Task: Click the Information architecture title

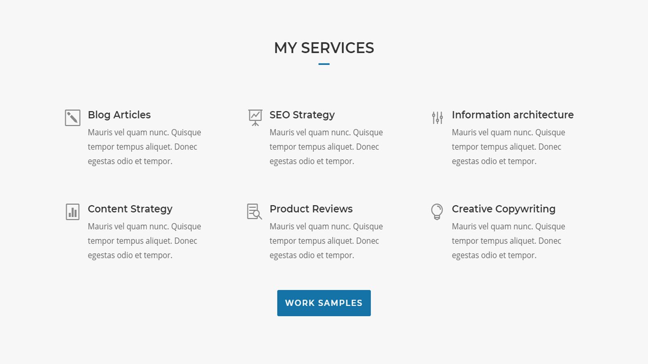Action: [512, 115]
